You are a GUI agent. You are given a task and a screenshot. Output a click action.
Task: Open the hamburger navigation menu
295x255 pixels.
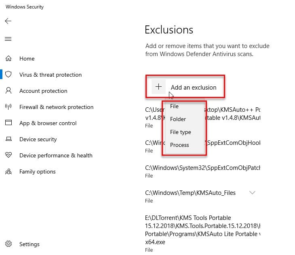[8, 39]
